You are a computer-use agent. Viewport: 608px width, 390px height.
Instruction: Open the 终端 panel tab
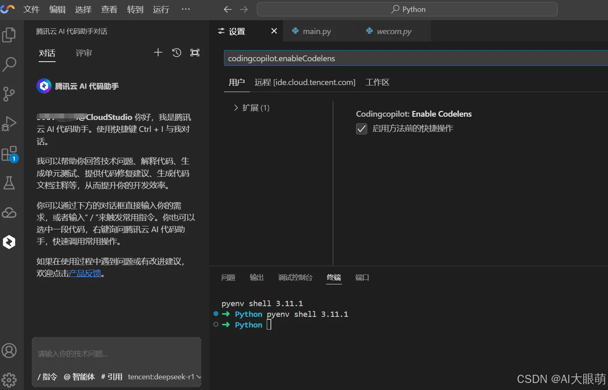(334, 278)
